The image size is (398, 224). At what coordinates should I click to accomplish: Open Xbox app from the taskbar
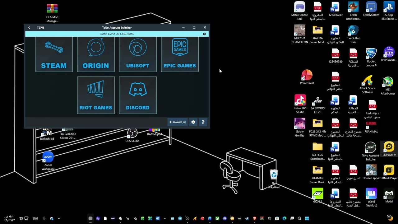pos(217,218)
